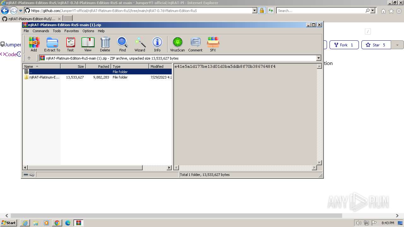The height and width of the screenshot is (227, 404).
Task: Open the Wizard wand icon
Action: pos(140,44)
